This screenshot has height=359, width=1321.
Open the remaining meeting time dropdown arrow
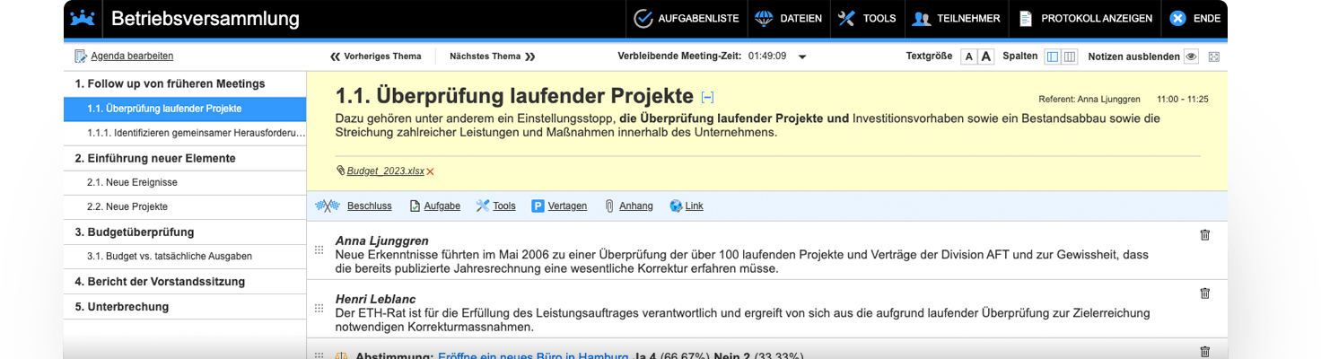[802, 57]
